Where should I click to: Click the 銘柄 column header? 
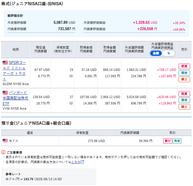[16, 49]
